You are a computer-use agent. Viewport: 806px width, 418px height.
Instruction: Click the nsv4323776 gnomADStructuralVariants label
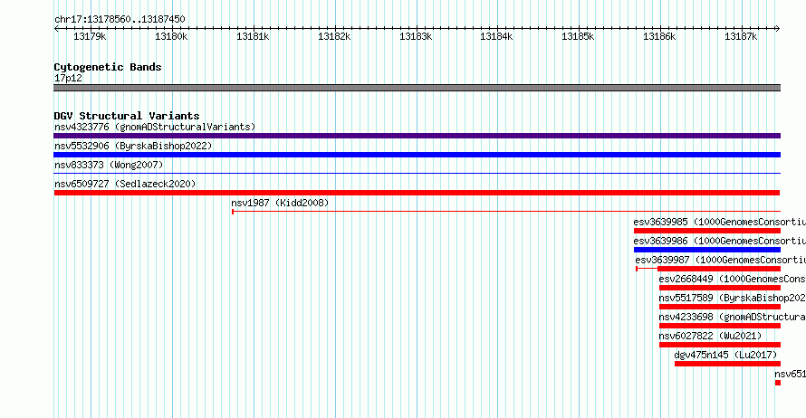155,127
